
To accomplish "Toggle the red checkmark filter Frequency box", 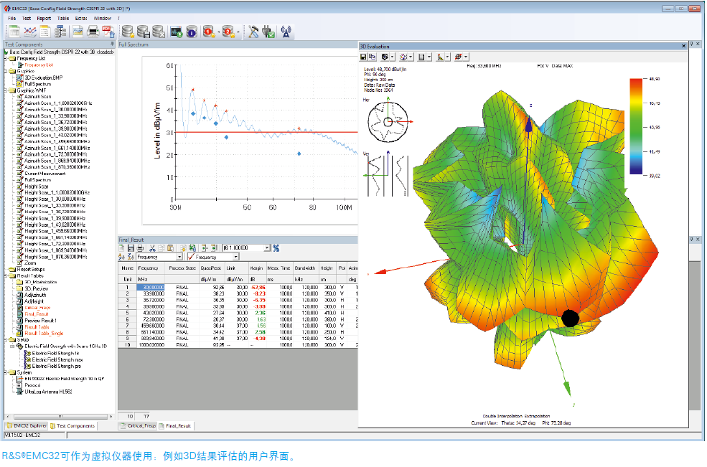I will [x=191, y=257].
